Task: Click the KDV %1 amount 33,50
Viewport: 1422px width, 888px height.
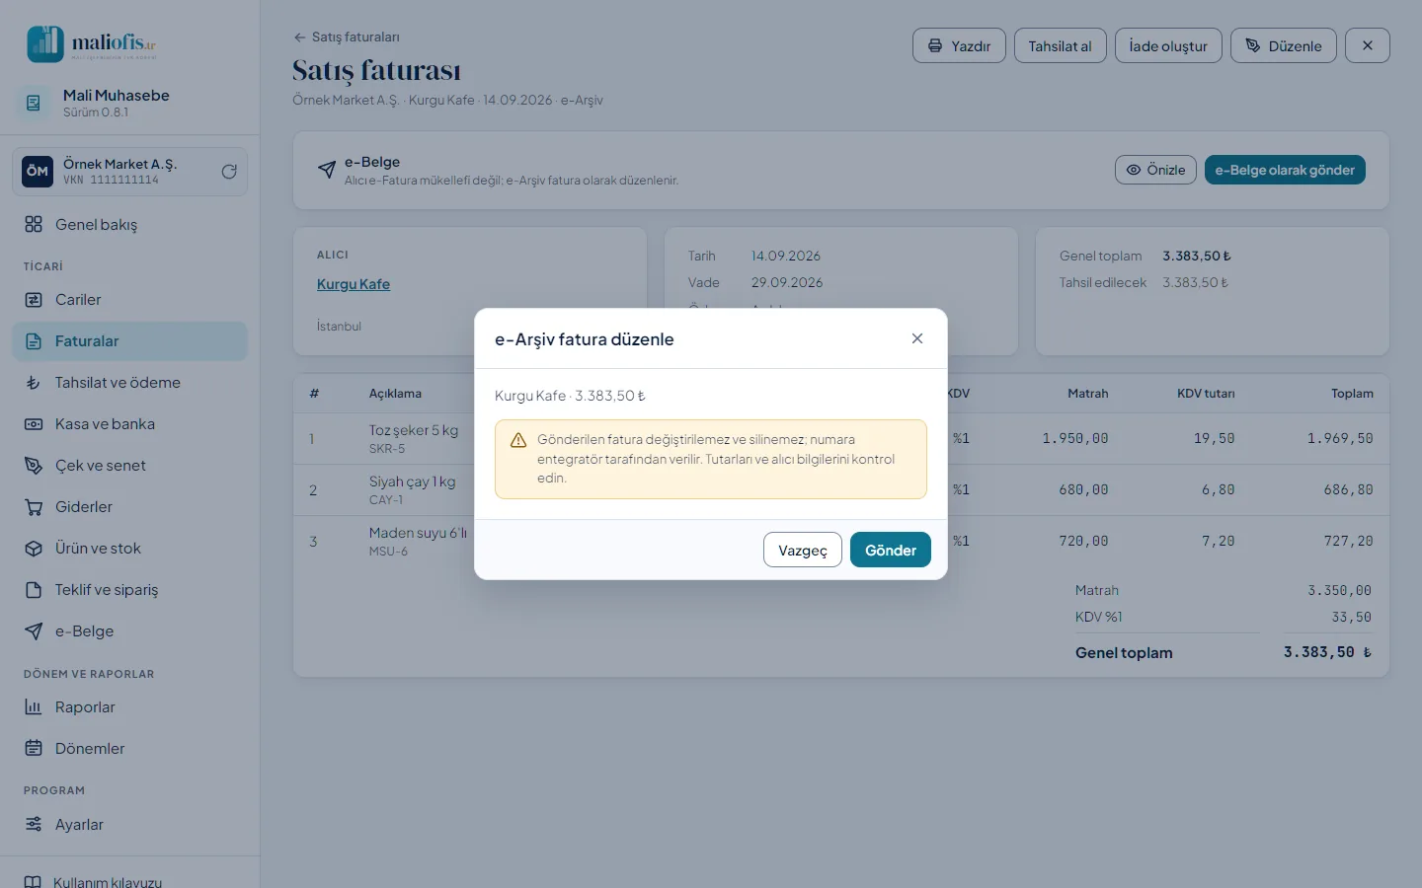Action: coord(1351,617)
